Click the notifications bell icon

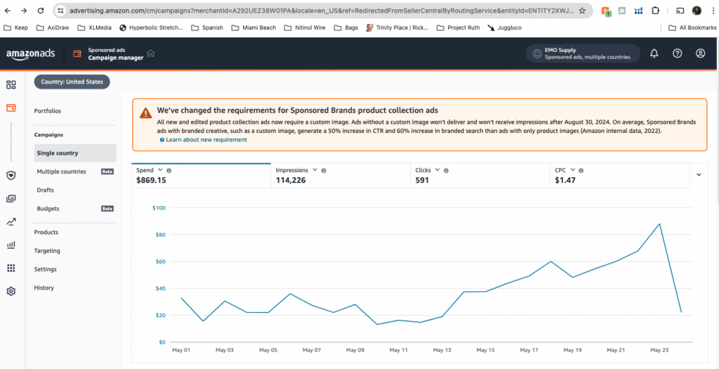[x=654, y=53]
